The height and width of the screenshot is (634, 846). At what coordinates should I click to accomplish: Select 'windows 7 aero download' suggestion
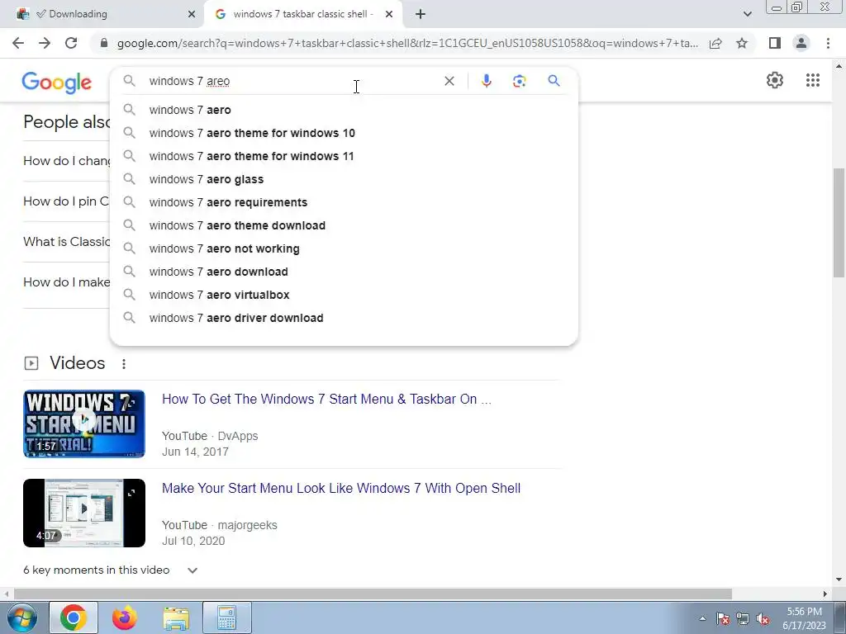point(344,272)
